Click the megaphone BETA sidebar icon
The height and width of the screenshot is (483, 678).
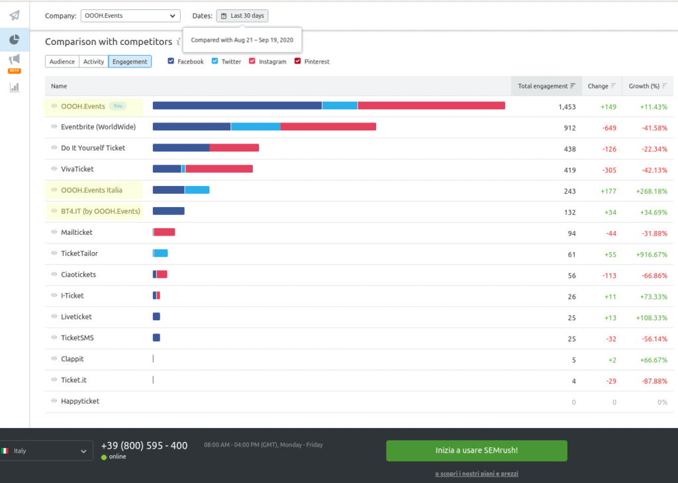pos(15,61)
